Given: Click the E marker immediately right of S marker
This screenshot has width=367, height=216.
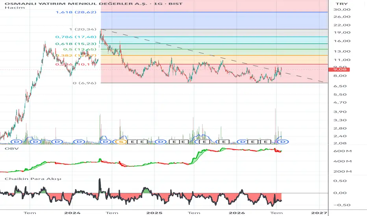Looking at the screenshot, I should click(x=132, y=142).
